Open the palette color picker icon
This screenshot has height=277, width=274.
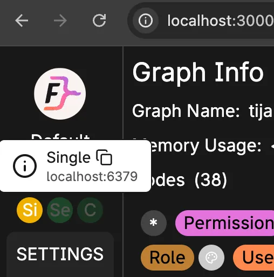point(211,258)
